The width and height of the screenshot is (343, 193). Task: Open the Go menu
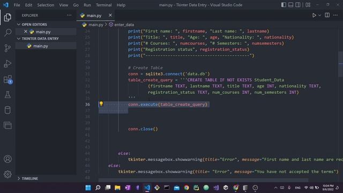tap(76, 5)
